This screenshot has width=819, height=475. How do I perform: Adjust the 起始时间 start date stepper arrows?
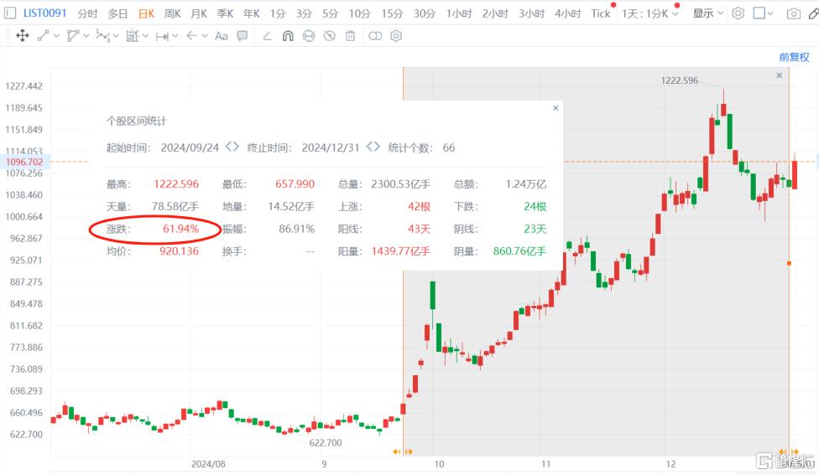(232, 147)
